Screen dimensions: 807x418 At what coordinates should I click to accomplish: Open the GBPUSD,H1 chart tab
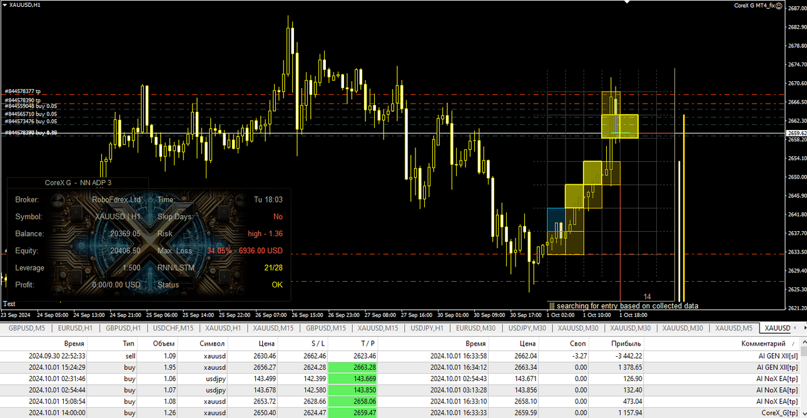coord(123,328)
